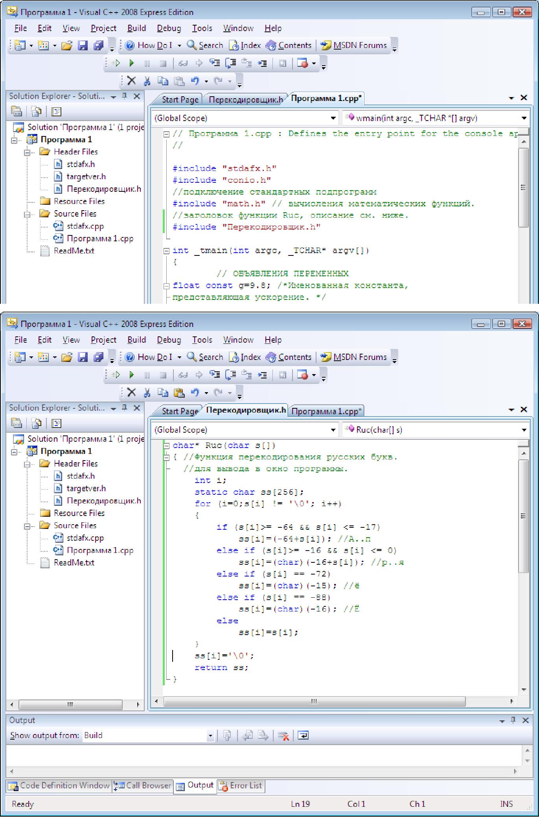Viewport: 539px width, 817px height.
Task: Click Cut scissors icon in upper window
Action: point(147,81)
